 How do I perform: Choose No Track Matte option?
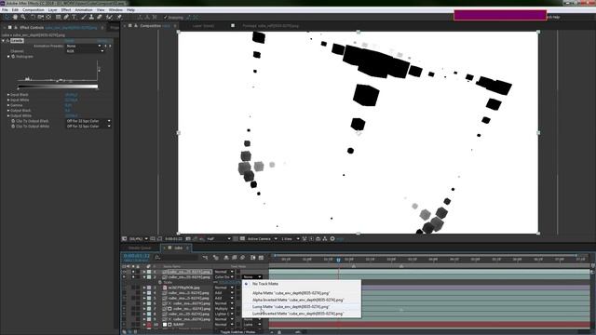(265, 284)
